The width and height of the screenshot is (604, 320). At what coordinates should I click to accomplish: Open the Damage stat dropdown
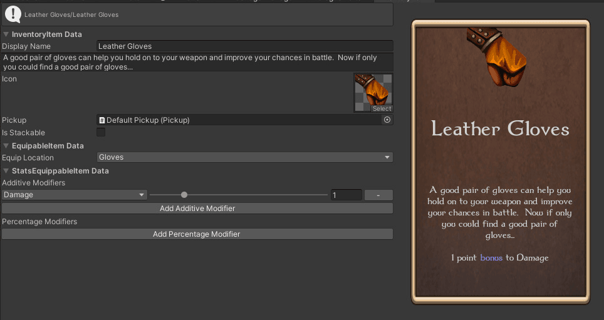[x=74, y=195]
